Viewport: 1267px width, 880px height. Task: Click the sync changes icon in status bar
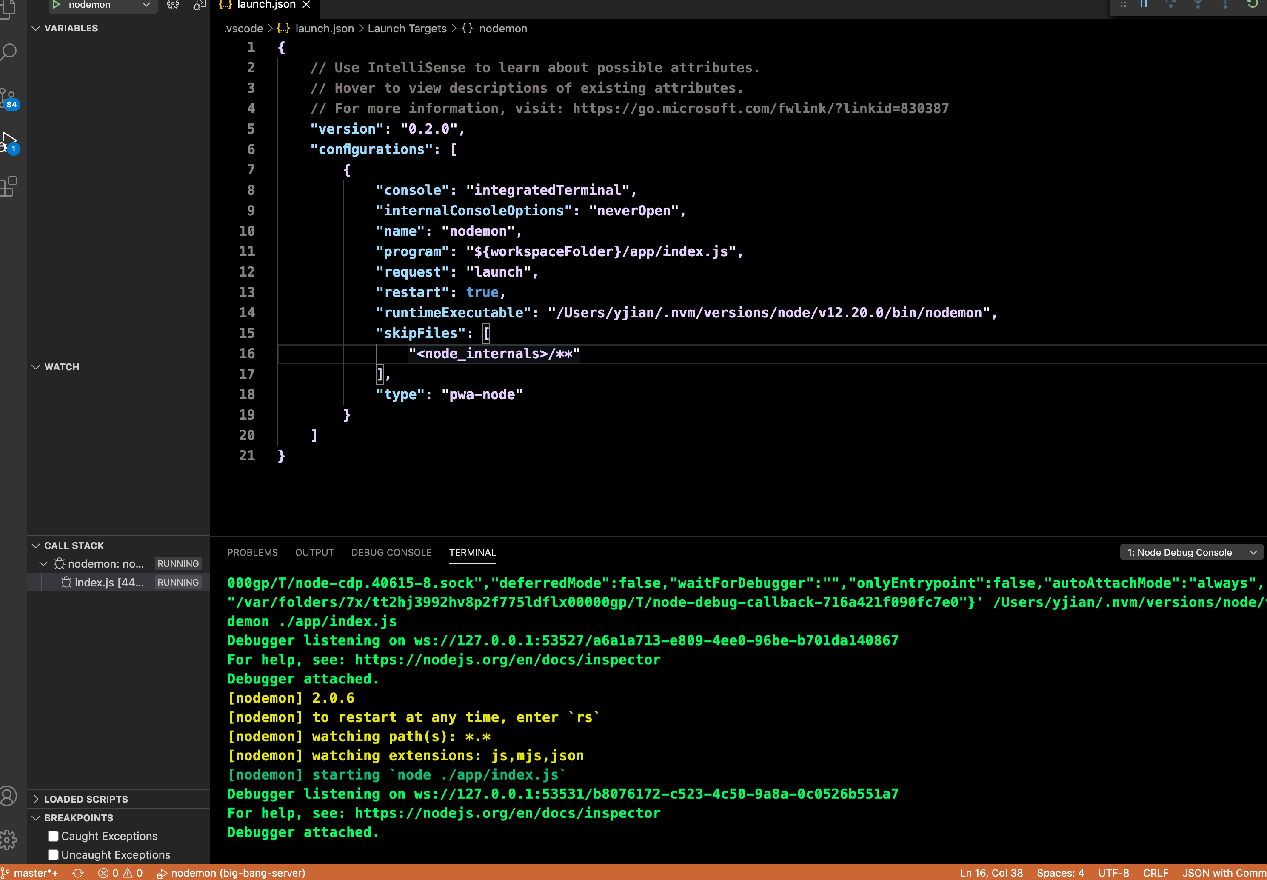78,873
